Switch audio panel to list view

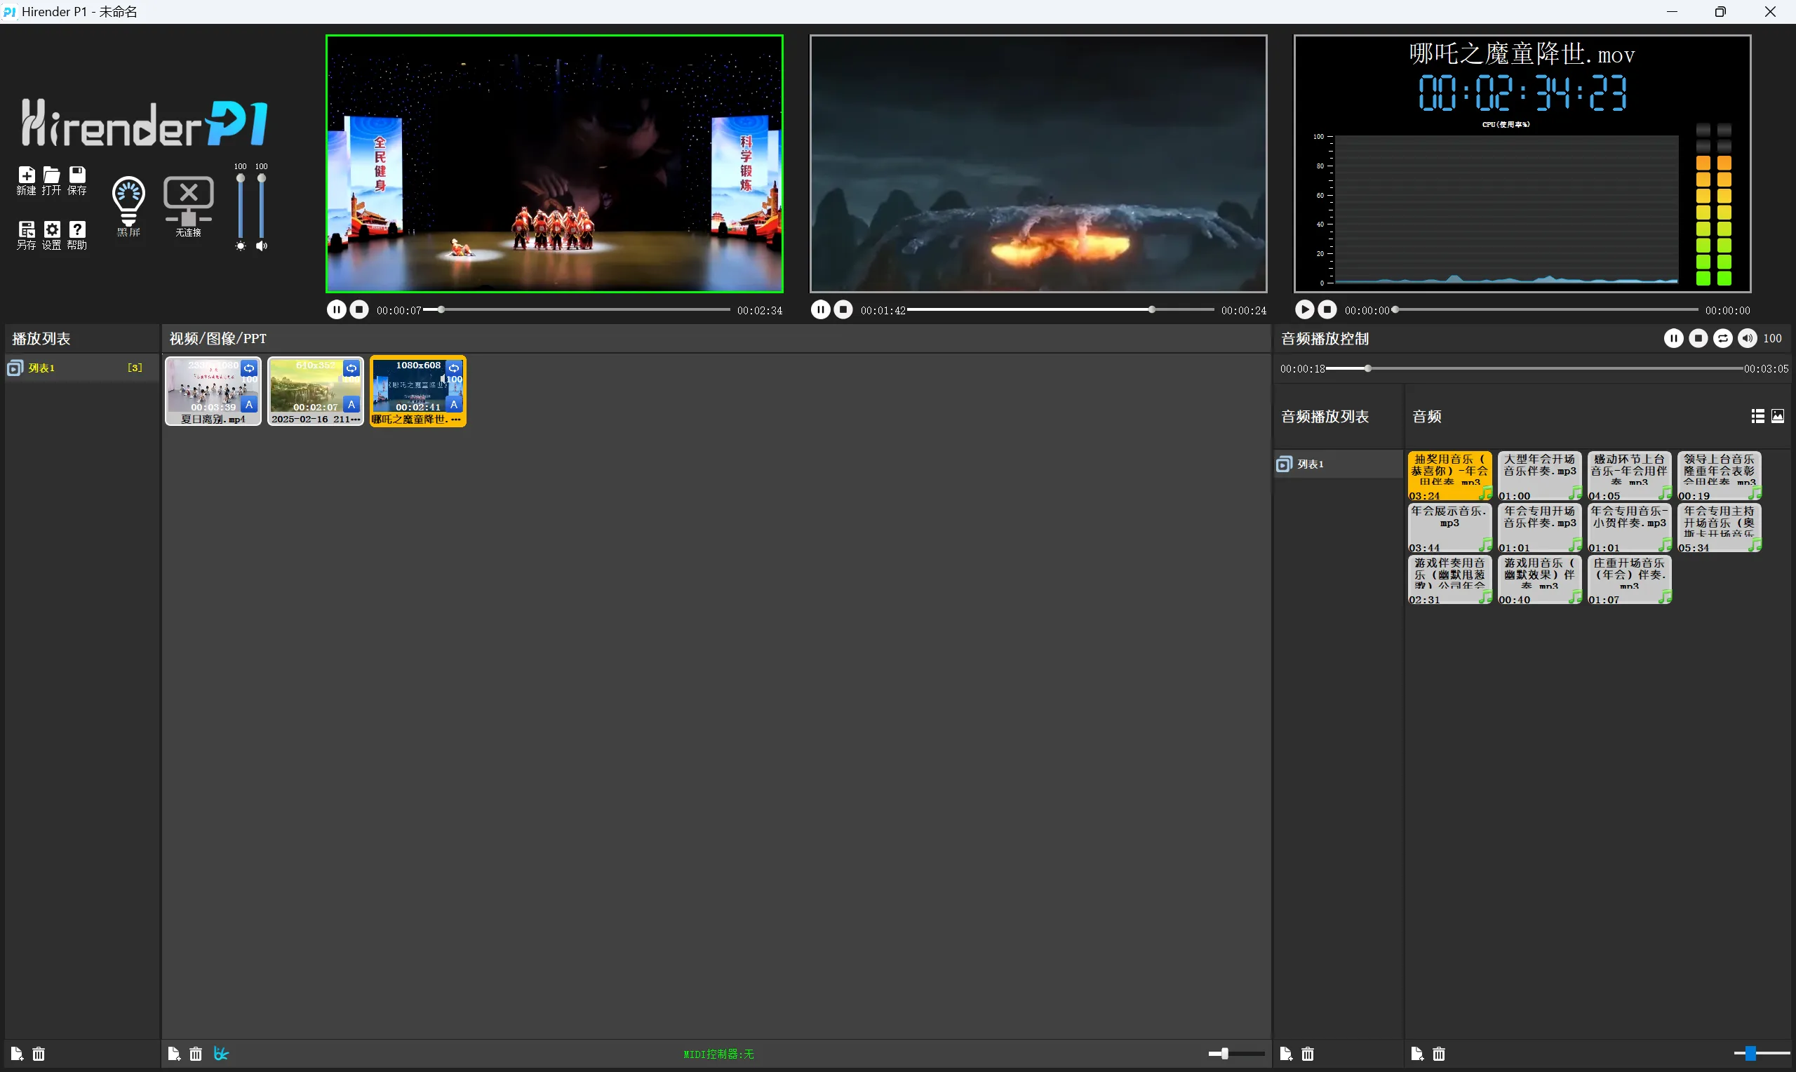click(x=1757, y=416)
